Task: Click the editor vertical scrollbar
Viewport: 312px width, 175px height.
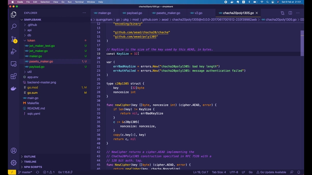Action: 302,43
